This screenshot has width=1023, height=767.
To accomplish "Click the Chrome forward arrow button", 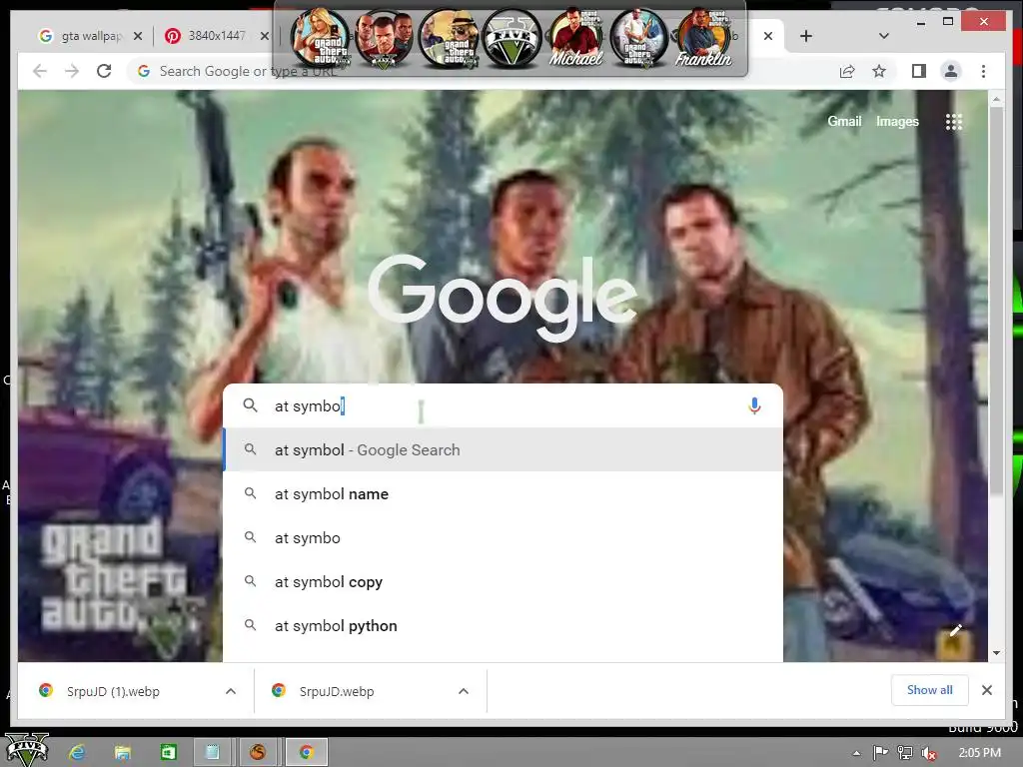I will (x=72, y=71).
